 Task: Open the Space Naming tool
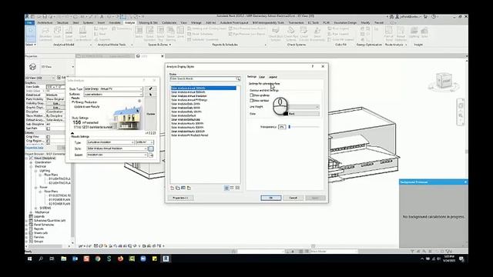[170, 34]
